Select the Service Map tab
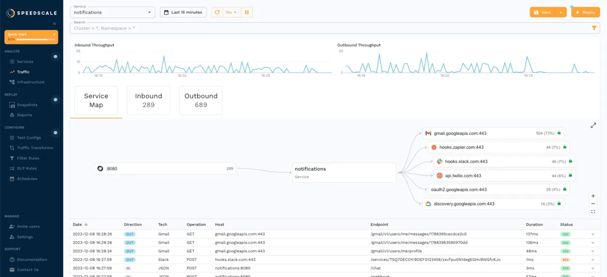 [96, 100]
